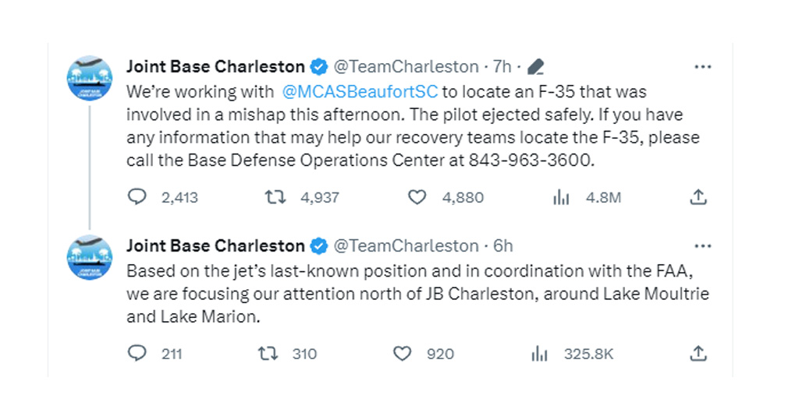
Task: Open the second tweet's 6h timestamp
Action: tap(502, 246)
